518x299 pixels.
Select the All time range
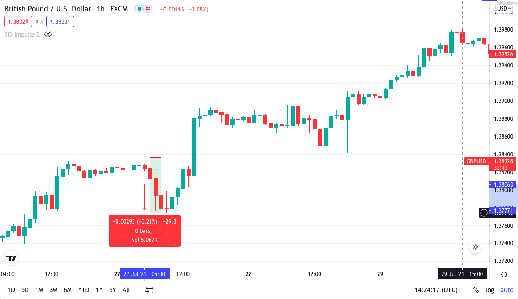[x=126, y=290]
